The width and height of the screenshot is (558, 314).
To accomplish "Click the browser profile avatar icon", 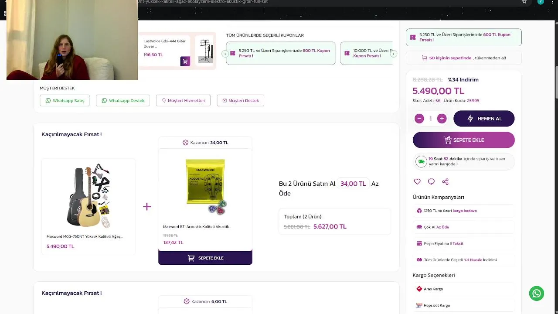I will (541, 2).
